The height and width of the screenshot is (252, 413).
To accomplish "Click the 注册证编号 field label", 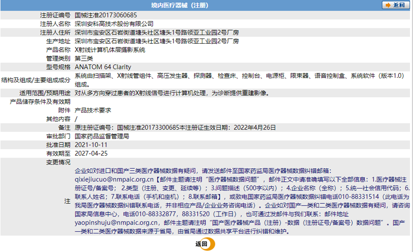I will pyautogui.click(x=55, y=15).
